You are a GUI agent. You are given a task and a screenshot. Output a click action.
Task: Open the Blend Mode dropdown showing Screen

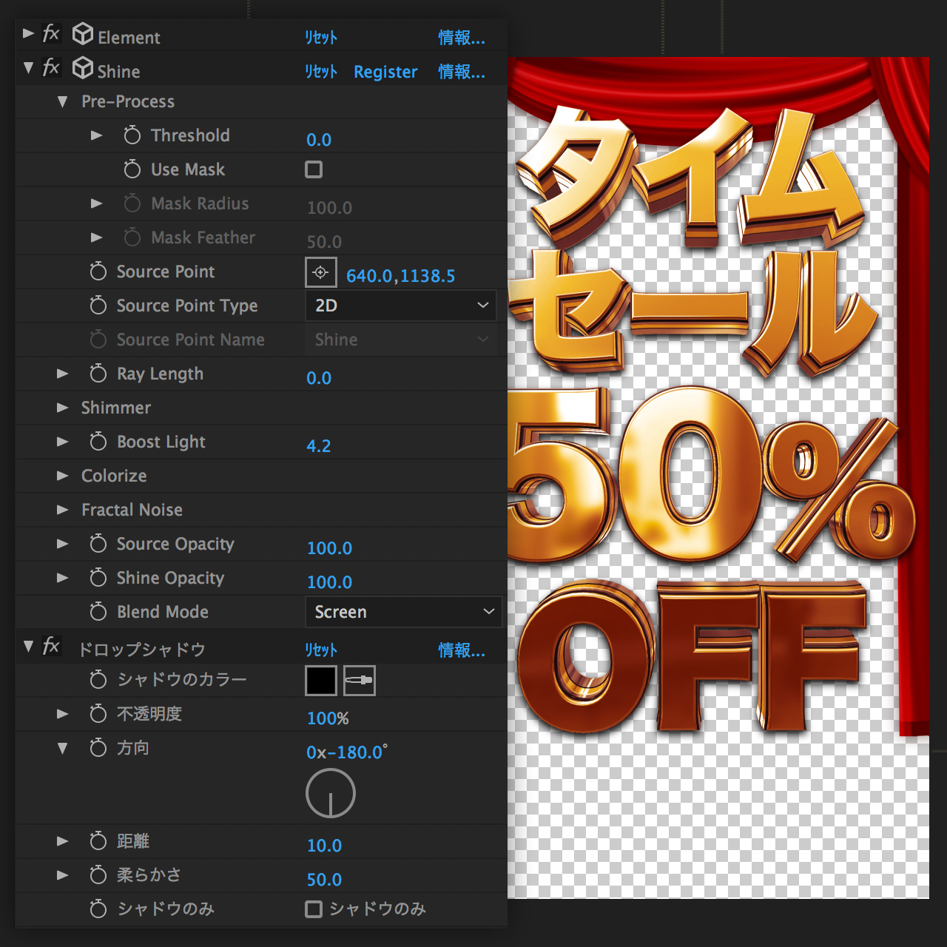(403, 612)
